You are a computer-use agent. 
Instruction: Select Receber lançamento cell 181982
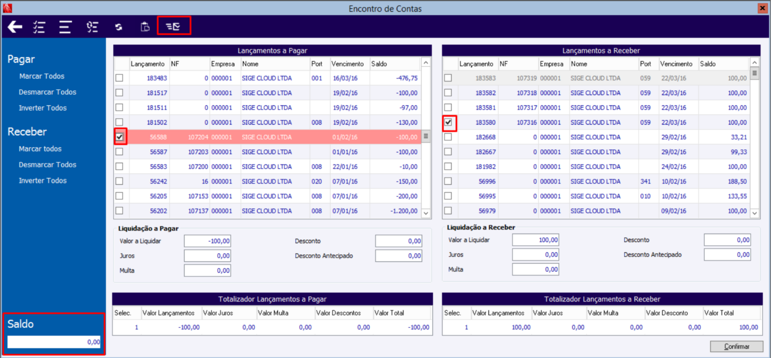tap(478, 167)
